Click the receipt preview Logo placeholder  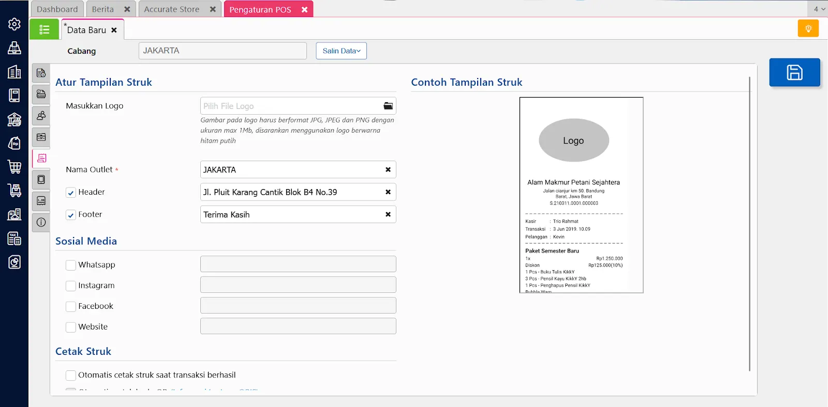click(573, 140)
